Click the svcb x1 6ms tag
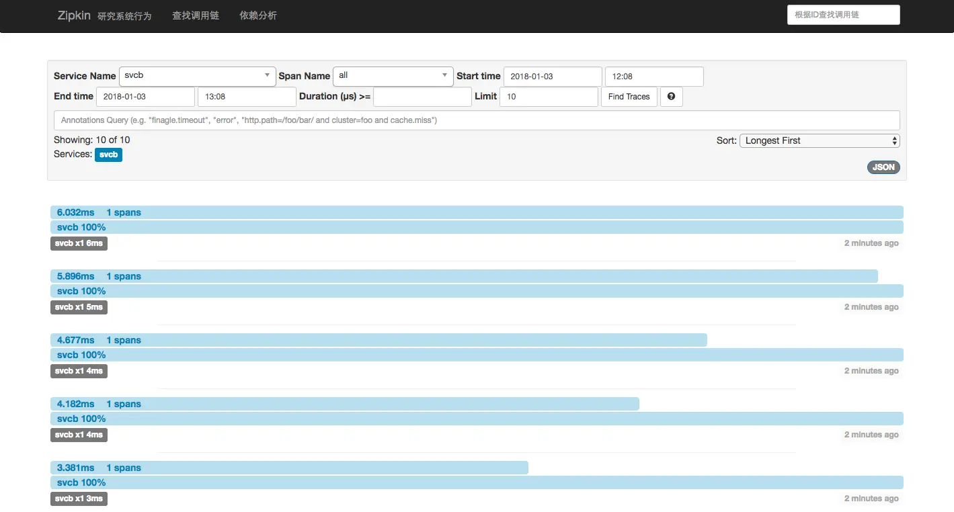Screen dimensions: 954x512 [x=79, y=243]
